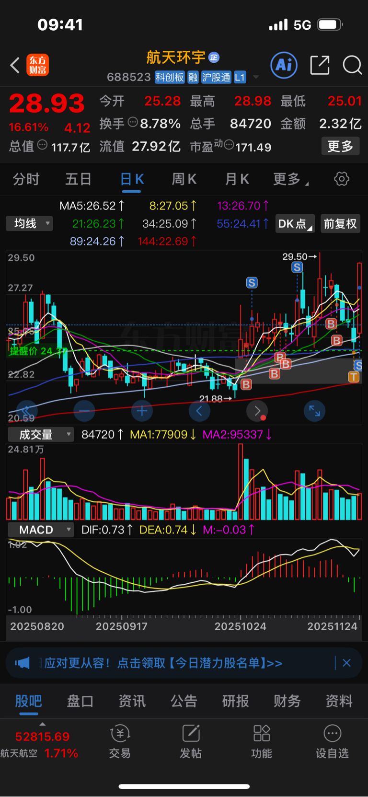Expand the 航天航空 index ticker arrow
Viewport: 368px width, 797px height.
(x=42, y=724)
